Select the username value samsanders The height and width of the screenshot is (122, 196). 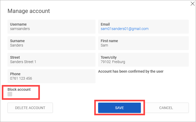[20, 29]
